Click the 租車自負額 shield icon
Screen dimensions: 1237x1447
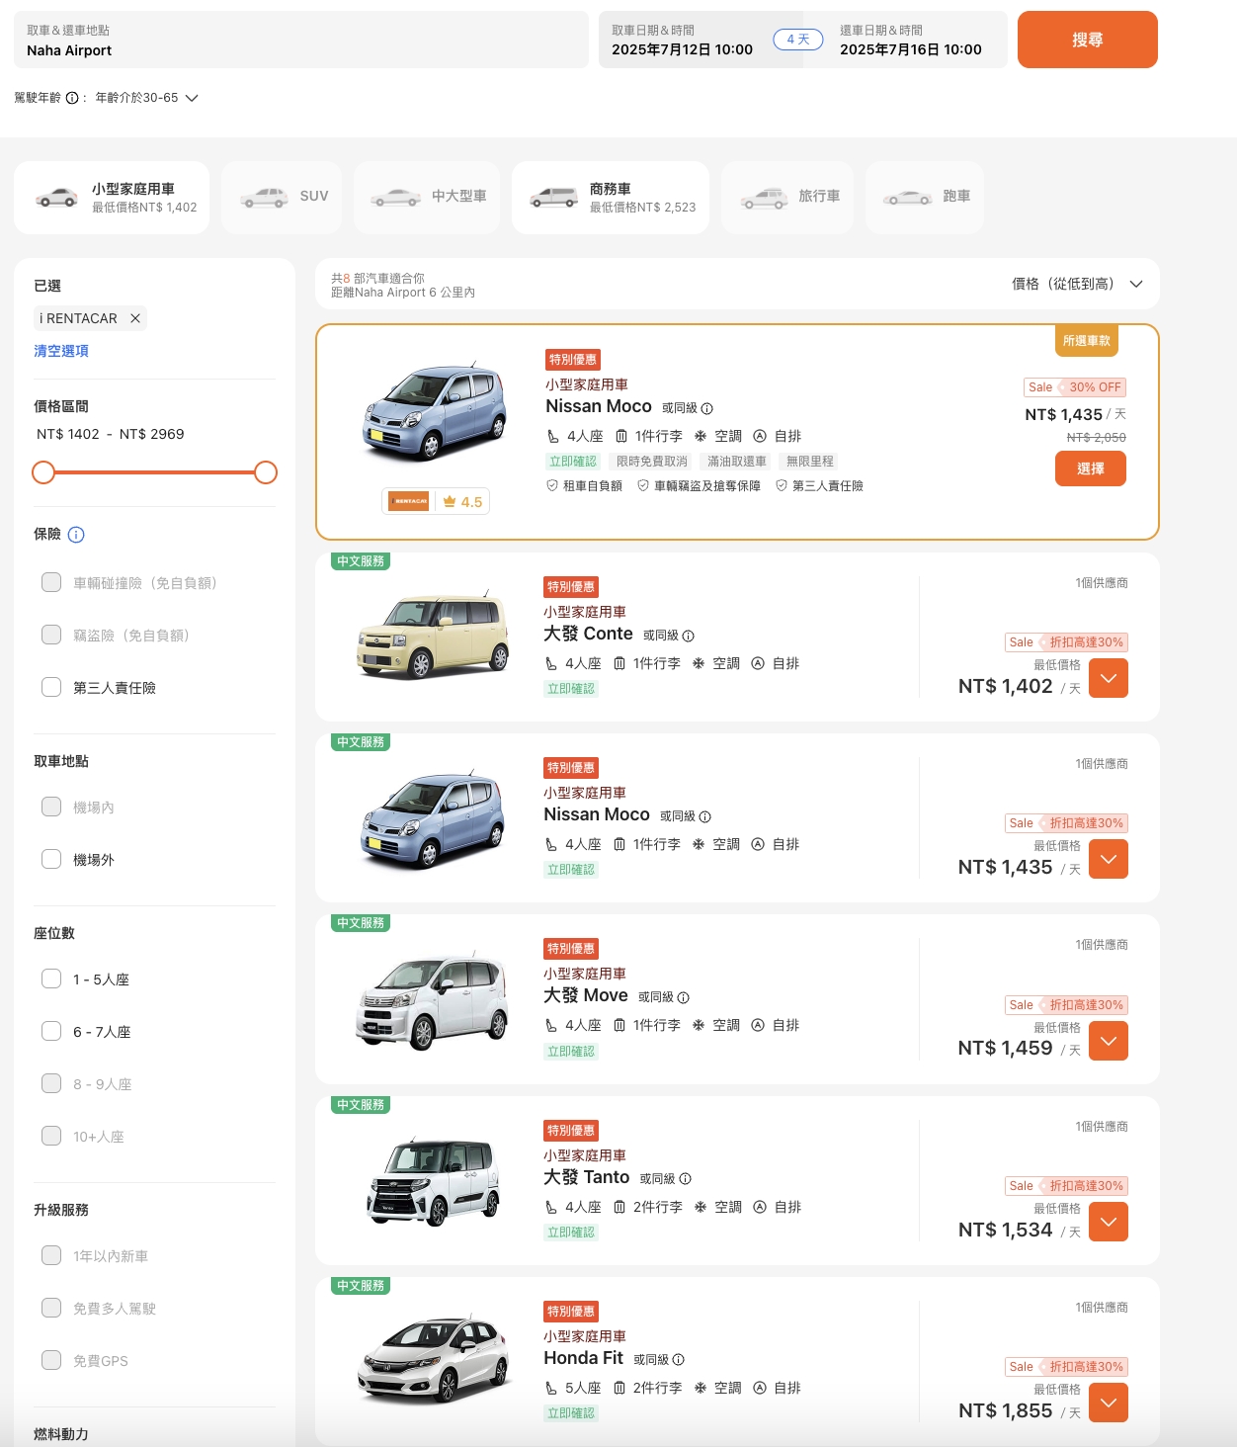[552, 485]
